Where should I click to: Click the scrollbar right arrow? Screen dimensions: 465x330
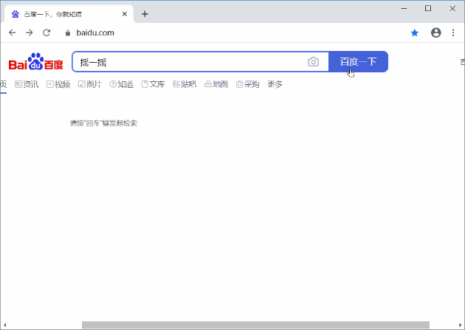pos(460,325)
